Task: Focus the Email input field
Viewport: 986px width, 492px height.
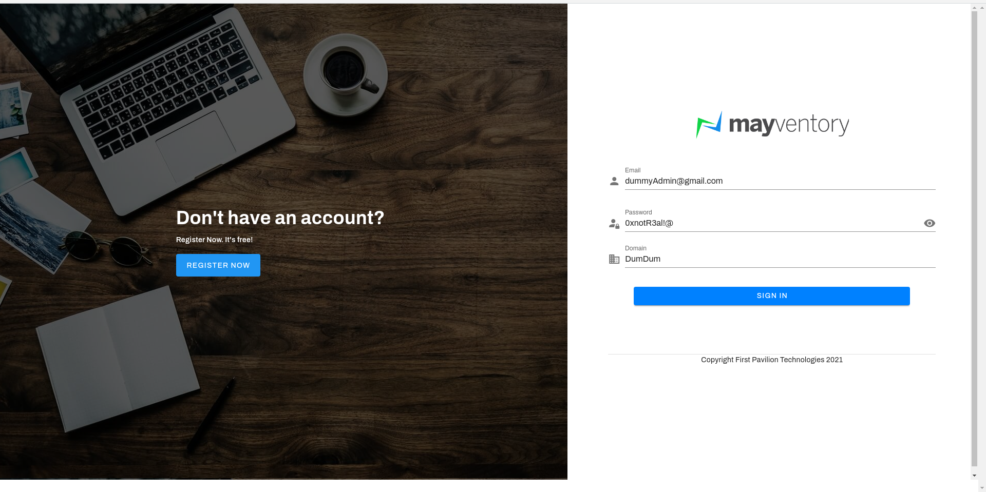Action: (780, 181)
